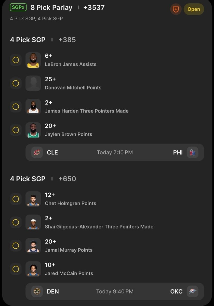The width and height of the screenshot is (214, 306).
Task: Click the Philadelphia 76ers team logo
Action: [x=193, y=152]
